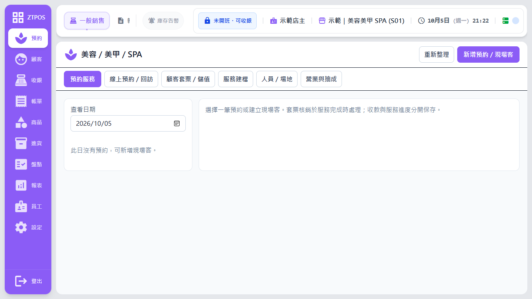Image resolution: width=532 pixels, height=299 pixels.
Task: Click the light blue status circle
Action: click(x=516, y=21)
